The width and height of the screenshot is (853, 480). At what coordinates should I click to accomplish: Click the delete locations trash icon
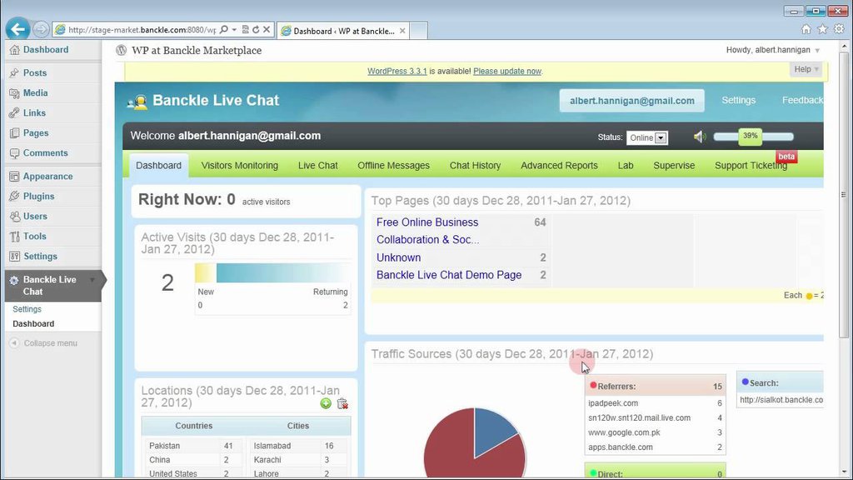click(342, 403)
